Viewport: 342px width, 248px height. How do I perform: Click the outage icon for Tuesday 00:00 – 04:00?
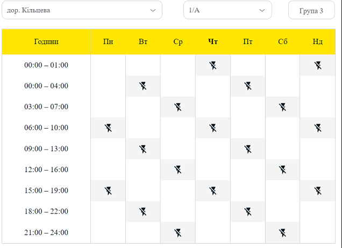[143, 86]
